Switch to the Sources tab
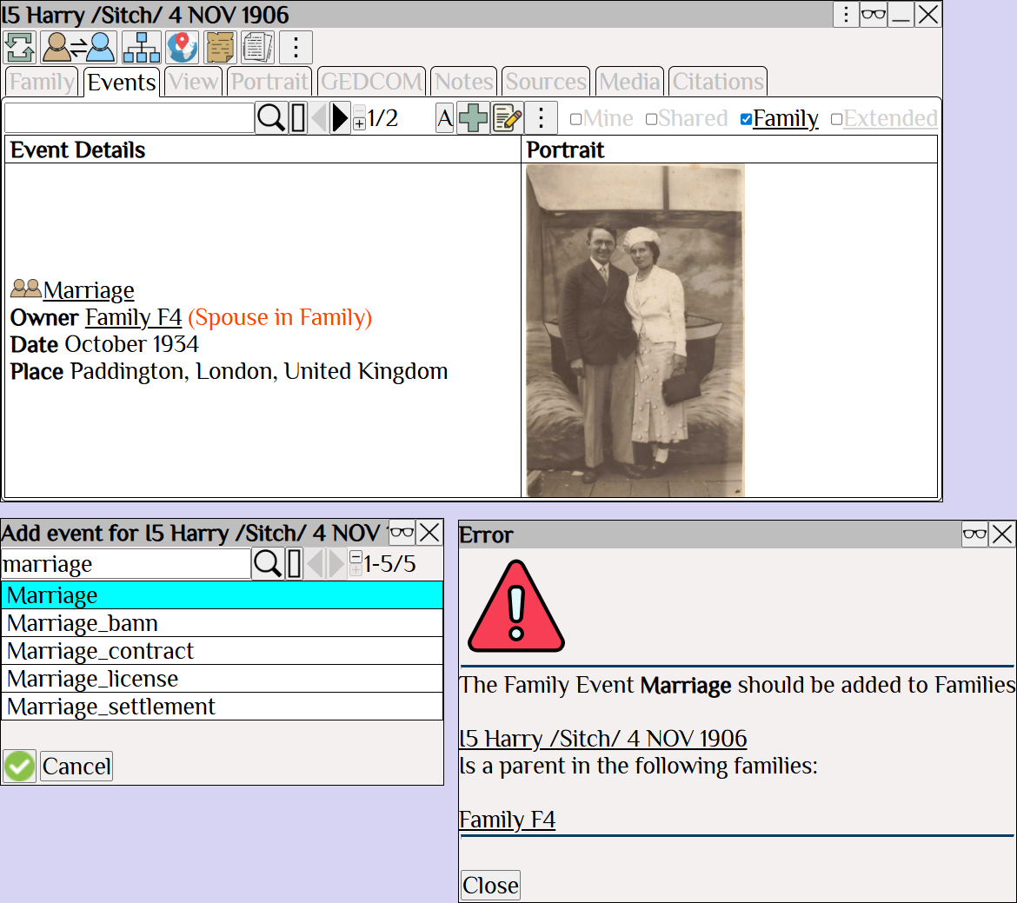 tap(546, 82)
